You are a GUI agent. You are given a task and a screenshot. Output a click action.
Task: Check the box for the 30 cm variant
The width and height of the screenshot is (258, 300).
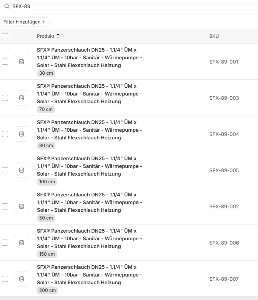click(x=5, y=62)
